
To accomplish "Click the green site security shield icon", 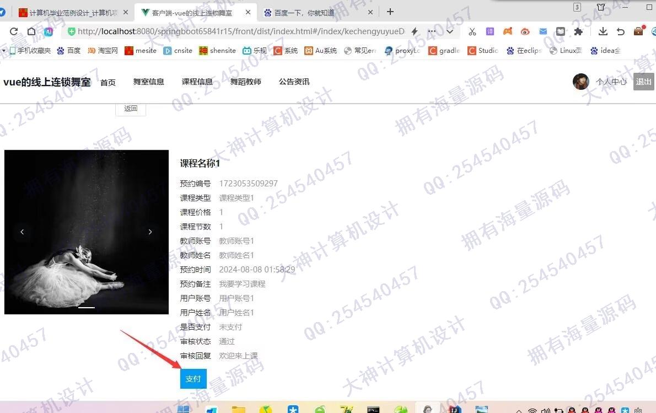I will (x=72, y=31).
